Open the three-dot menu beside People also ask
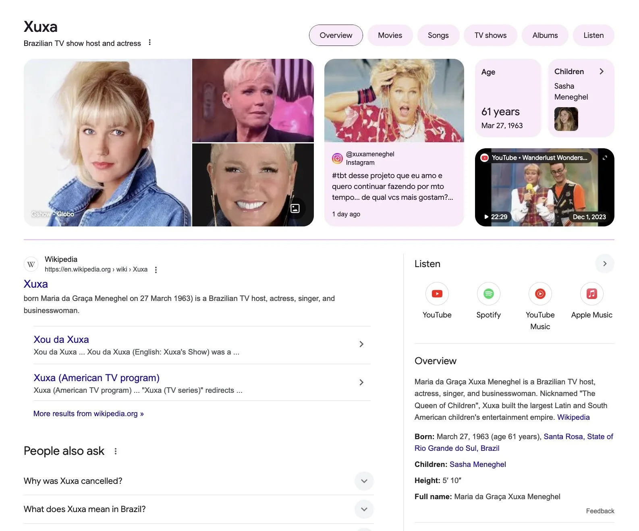The width and height of the screenshot is (639, 531). (116, 451)
